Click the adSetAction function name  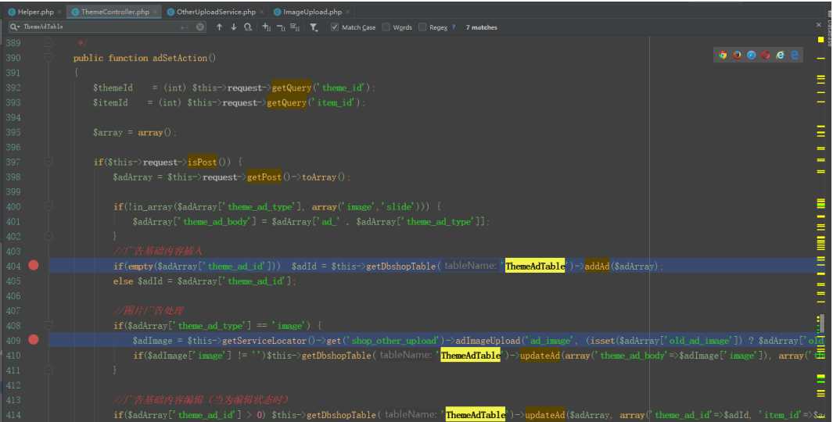pos(180,58)
